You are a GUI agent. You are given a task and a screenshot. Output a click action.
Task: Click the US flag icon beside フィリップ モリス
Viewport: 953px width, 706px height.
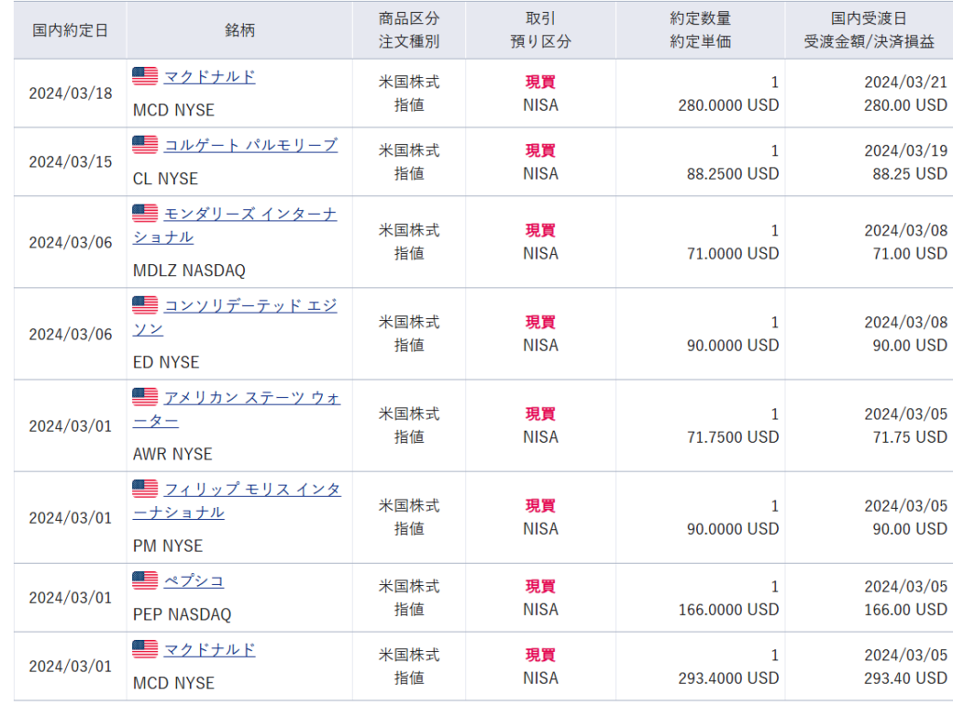pyautogui.click(x=145, y=488)
